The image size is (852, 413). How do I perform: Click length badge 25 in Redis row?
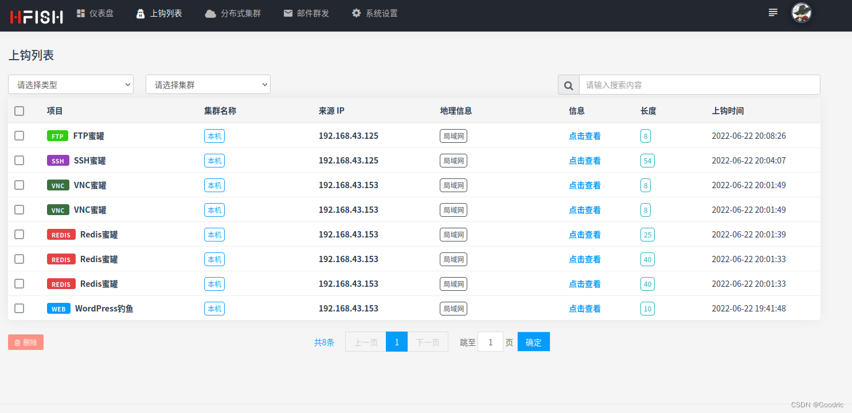point(647,235)
